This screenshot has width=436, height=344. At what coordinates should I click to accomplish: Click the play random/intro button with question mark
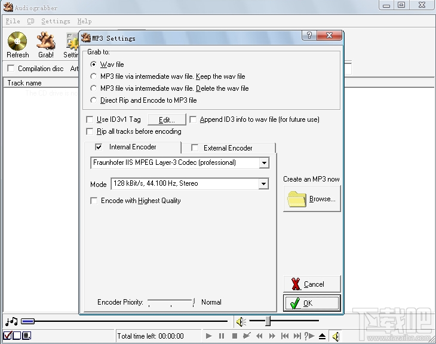click(309, 336)
